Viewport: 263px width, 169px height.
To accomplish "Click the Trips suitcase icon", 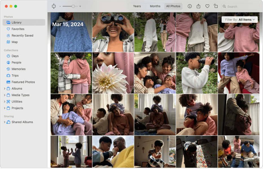I will [x=8, y=75].
